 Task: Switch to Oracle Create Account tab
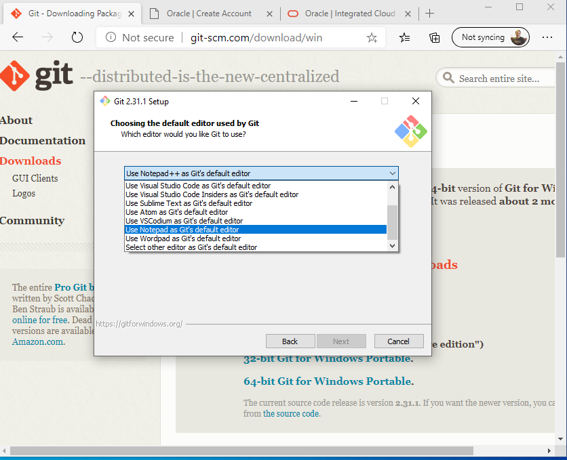pyautogui.click(x=209, y=14)
